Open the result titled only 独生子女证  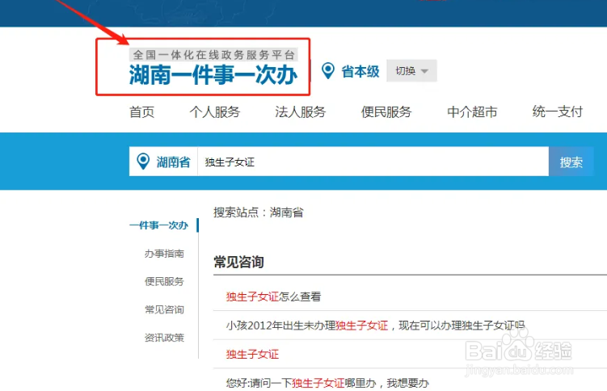click(x=252, y=354)
